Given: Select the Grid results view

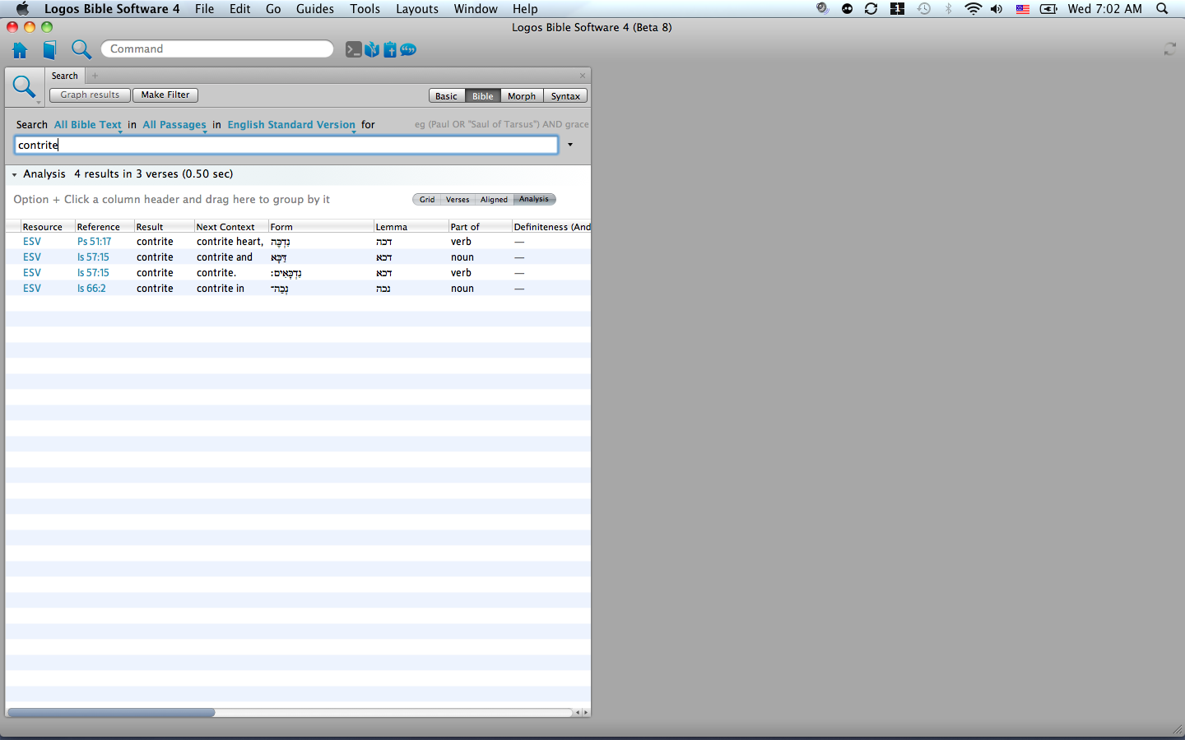Looking at the screenshot, I should [427, 199].
